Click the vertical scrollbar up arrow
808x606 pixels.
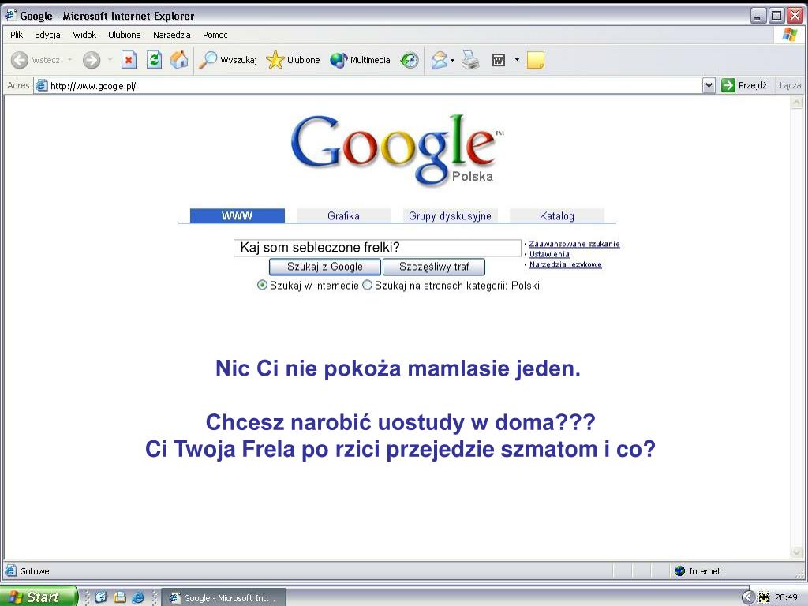click(796, 103)
